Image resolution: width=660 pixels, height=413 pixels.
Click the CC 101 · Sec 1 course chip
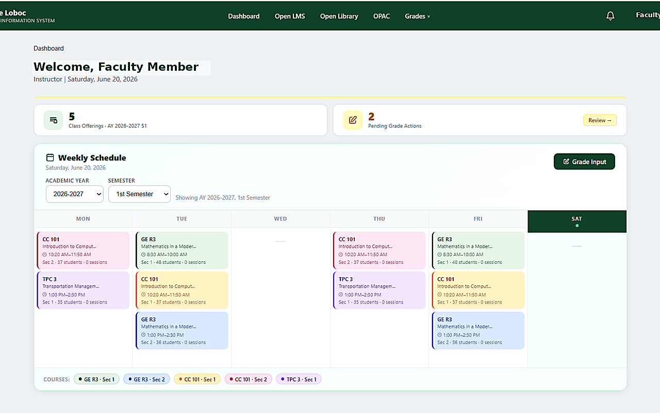click(197, 379)
